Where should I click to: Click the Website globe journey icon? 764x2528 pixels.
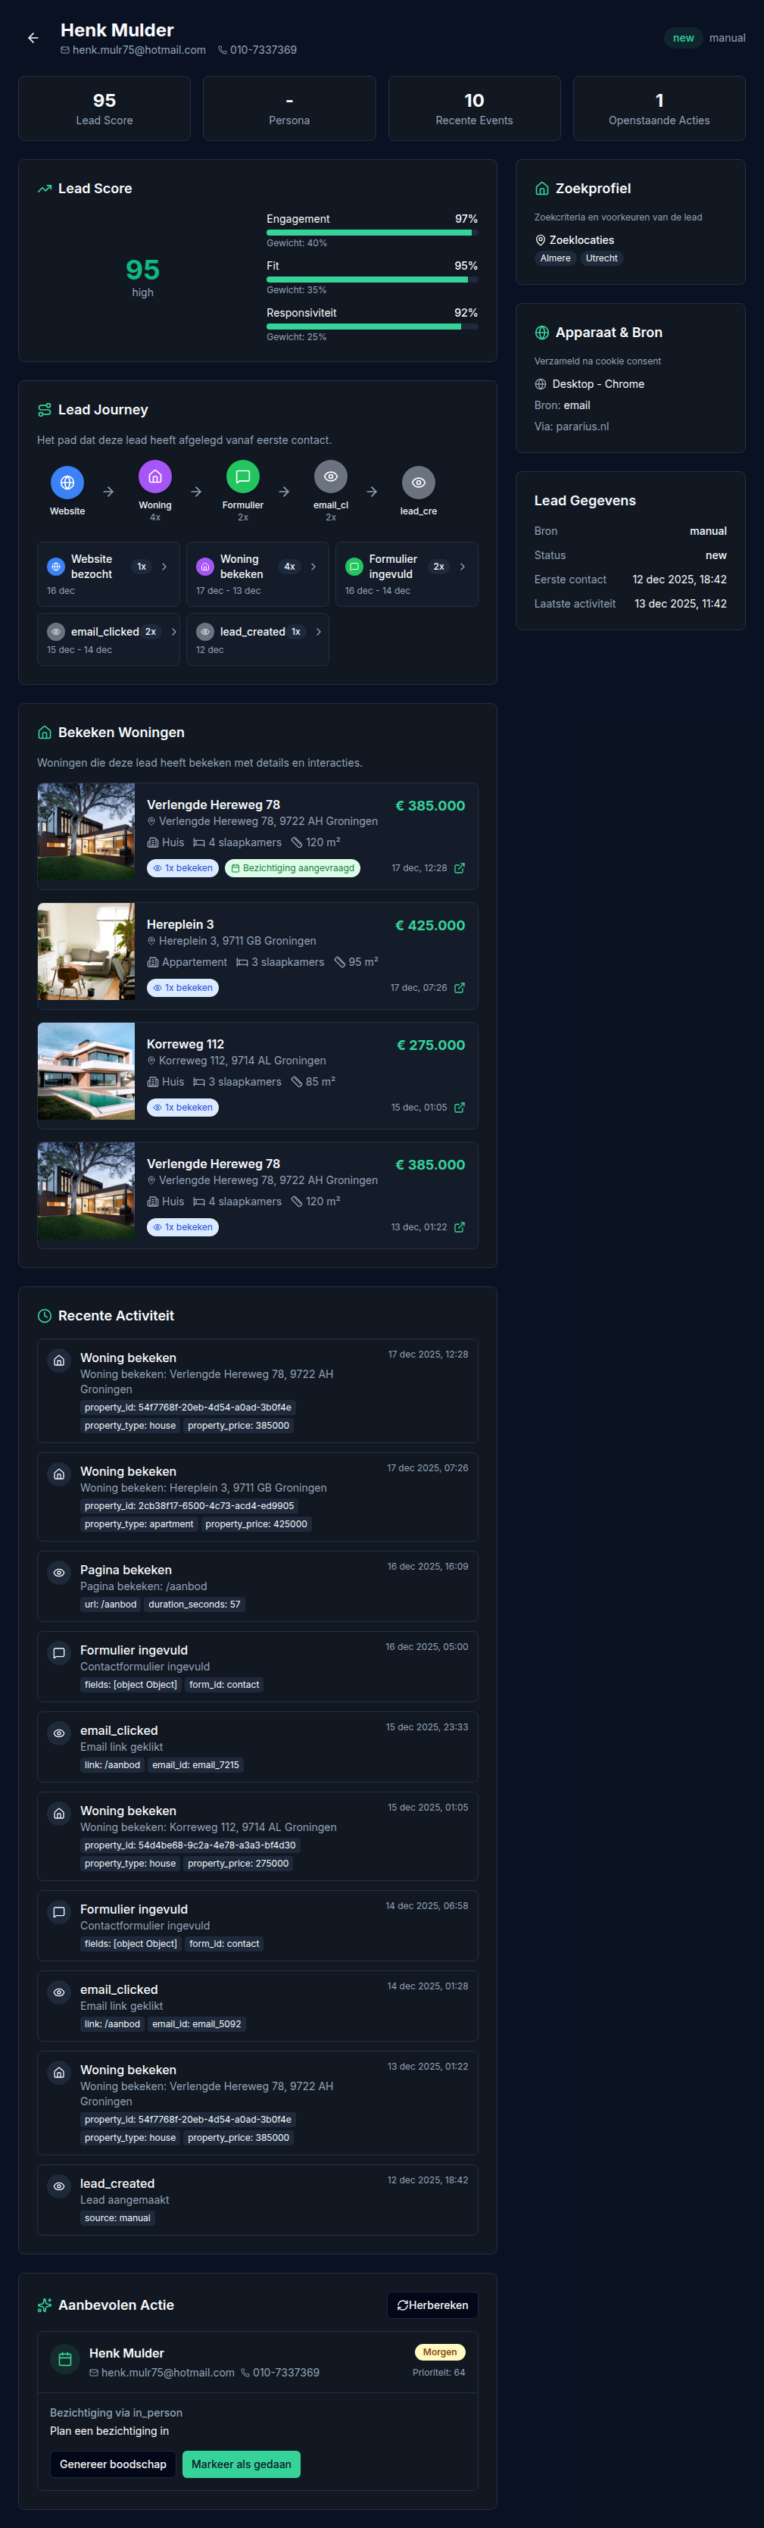[x=67, y=483]
